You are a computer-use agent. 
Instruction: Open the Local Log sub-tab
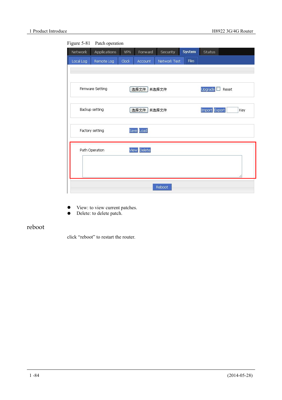(x=79, y=61)
